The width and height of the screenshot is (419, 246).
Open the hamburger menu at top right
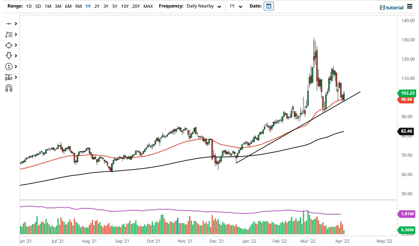410,6
